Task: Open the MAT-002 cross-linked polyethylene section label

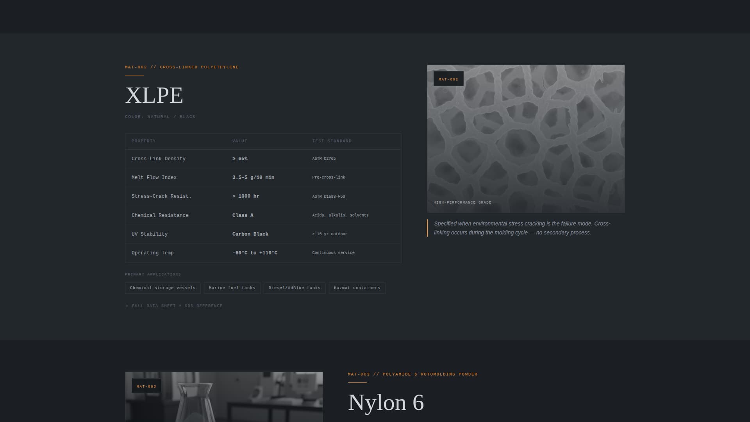Action: (x=181, y=67)
